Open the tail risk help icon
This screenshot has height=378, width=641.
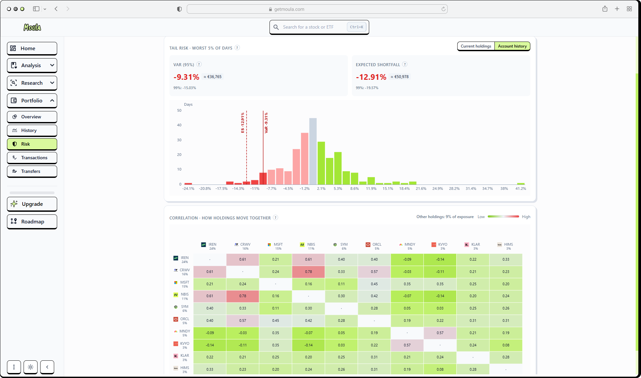[x=237, y=48]
